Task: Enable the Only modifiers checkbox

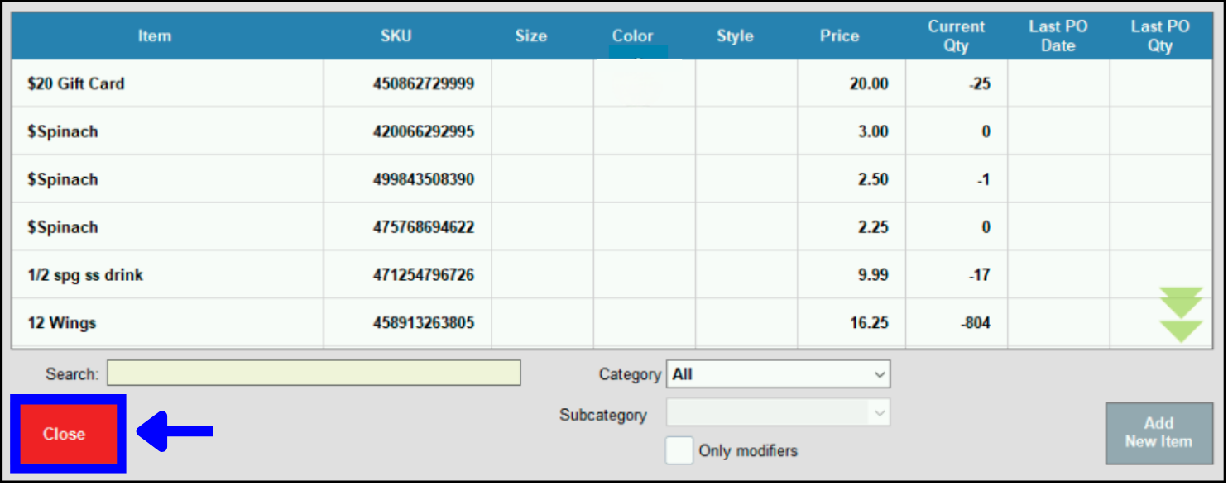Action: tap(679, 450)
